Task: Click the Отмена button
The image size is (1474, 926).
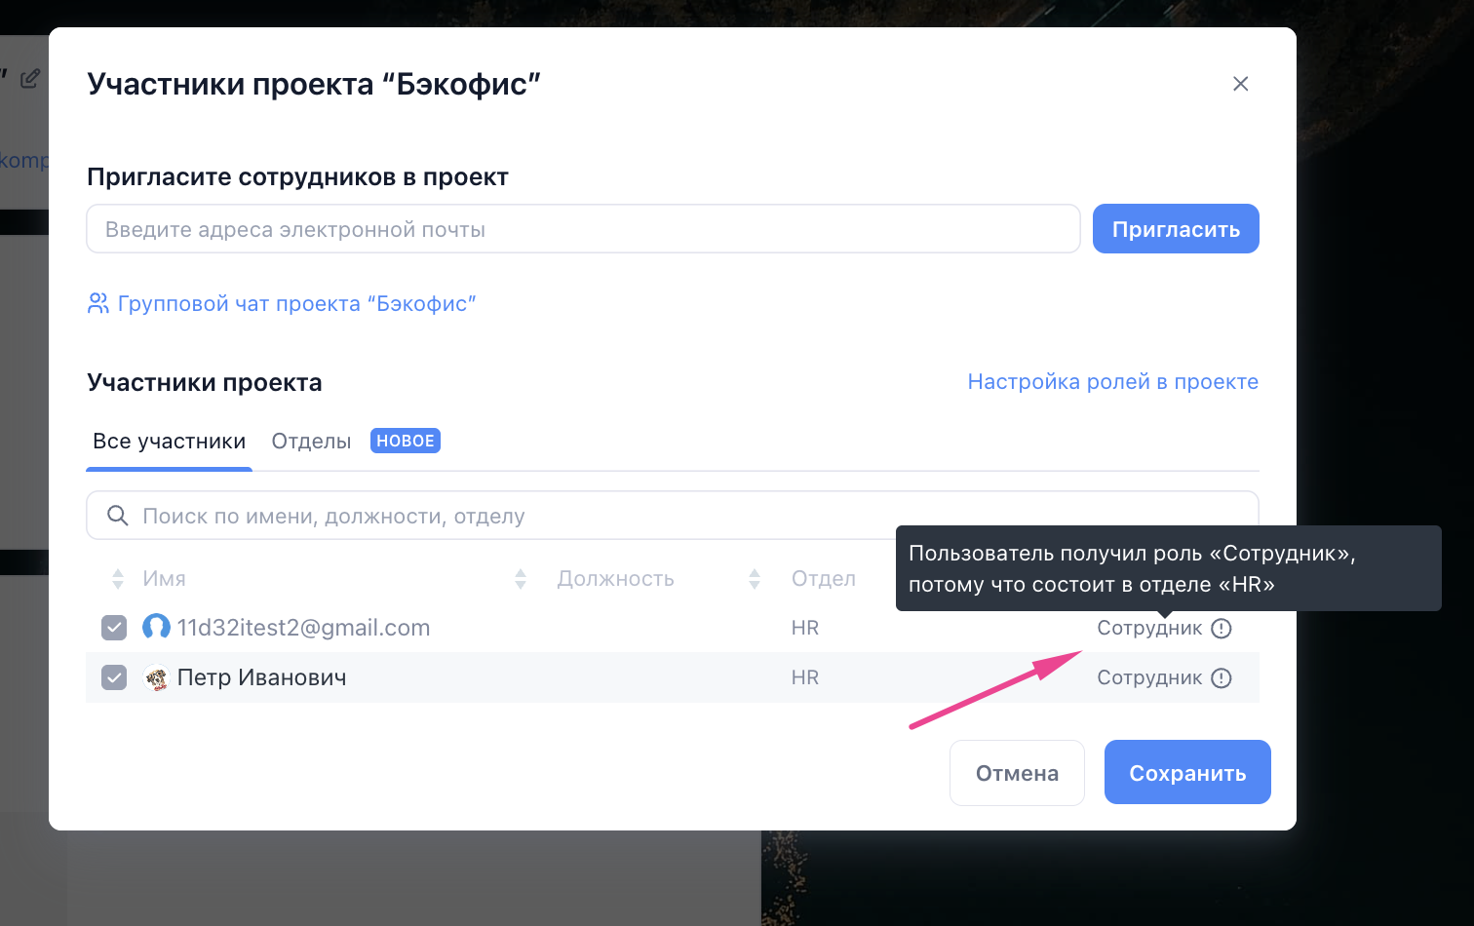Action: tap(1017, 772)
